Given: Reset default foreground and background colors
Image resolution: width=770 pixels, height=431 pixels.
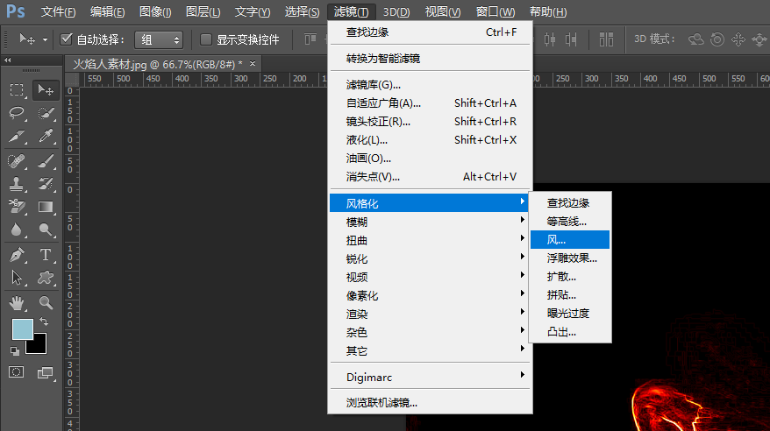Looking at the screenshot, I should [15, 351].
